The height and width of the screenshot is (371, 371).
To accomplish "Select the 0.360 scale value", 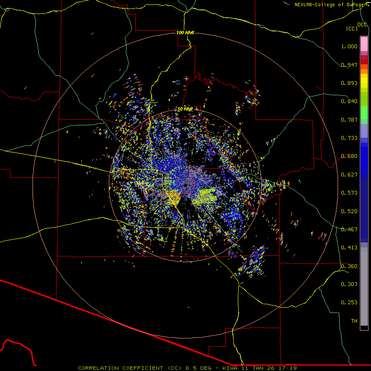I will click(349, 266).
